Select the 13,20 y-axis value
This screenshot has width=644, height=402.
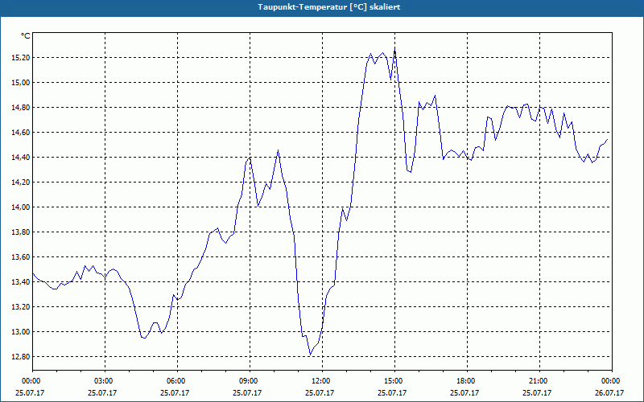(x=21, y=307)
